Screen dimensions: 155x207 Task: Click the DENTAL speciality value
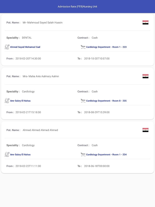click(27, 38)
